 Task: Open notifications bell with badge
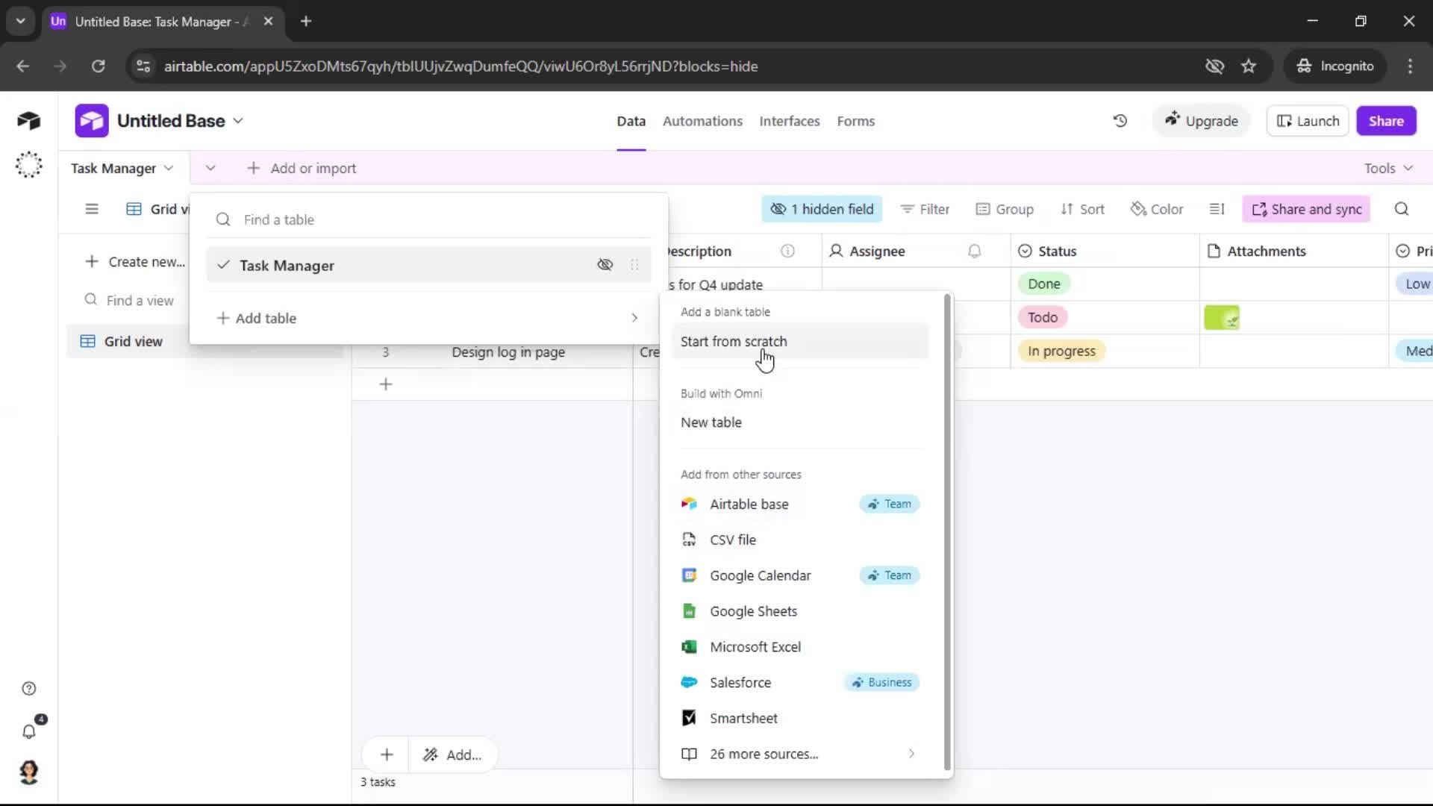(x=30, y=730)
